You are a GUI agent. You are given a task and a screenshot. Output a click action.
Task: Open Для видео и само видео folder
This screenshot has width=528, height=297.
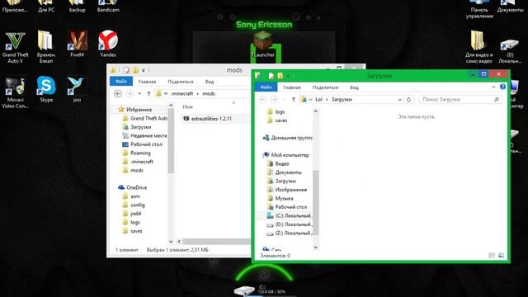pos(478,47)
